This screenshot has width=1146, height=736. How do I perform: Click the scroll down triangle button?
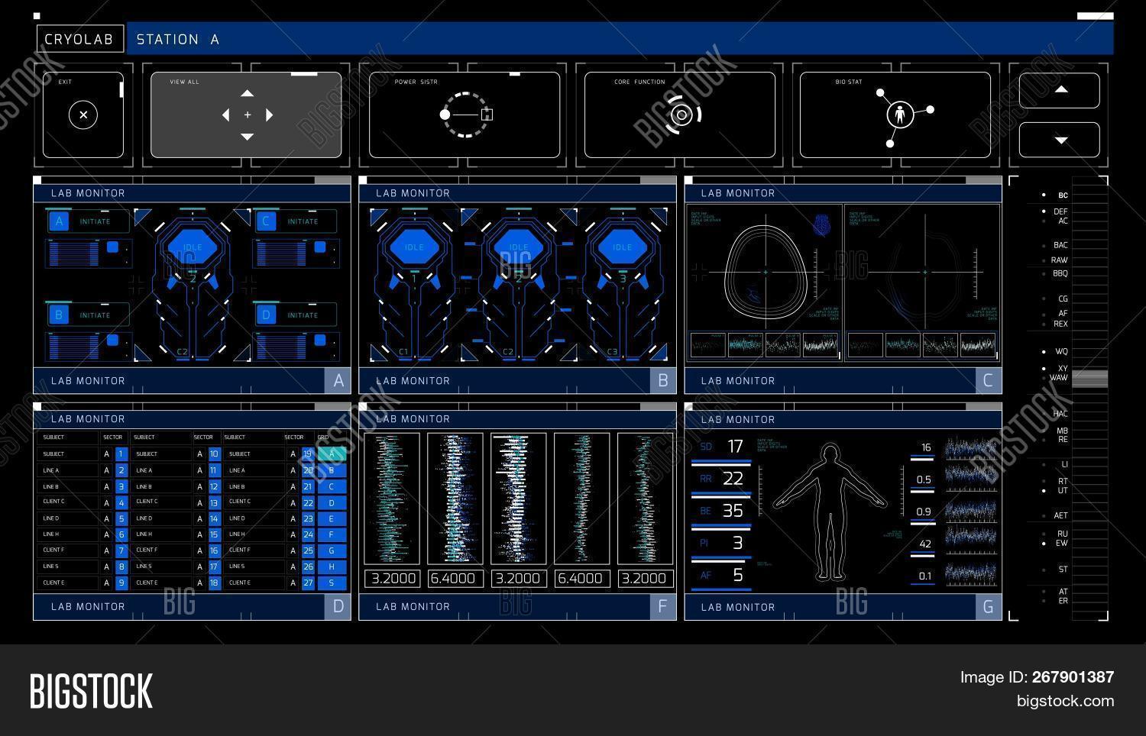click(x=1060, y=140)
